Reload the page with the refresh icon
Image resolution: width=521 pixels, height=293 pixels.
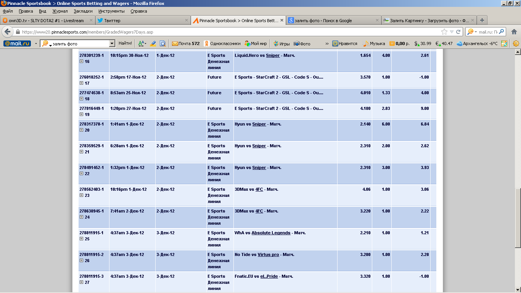coord(458,32)
